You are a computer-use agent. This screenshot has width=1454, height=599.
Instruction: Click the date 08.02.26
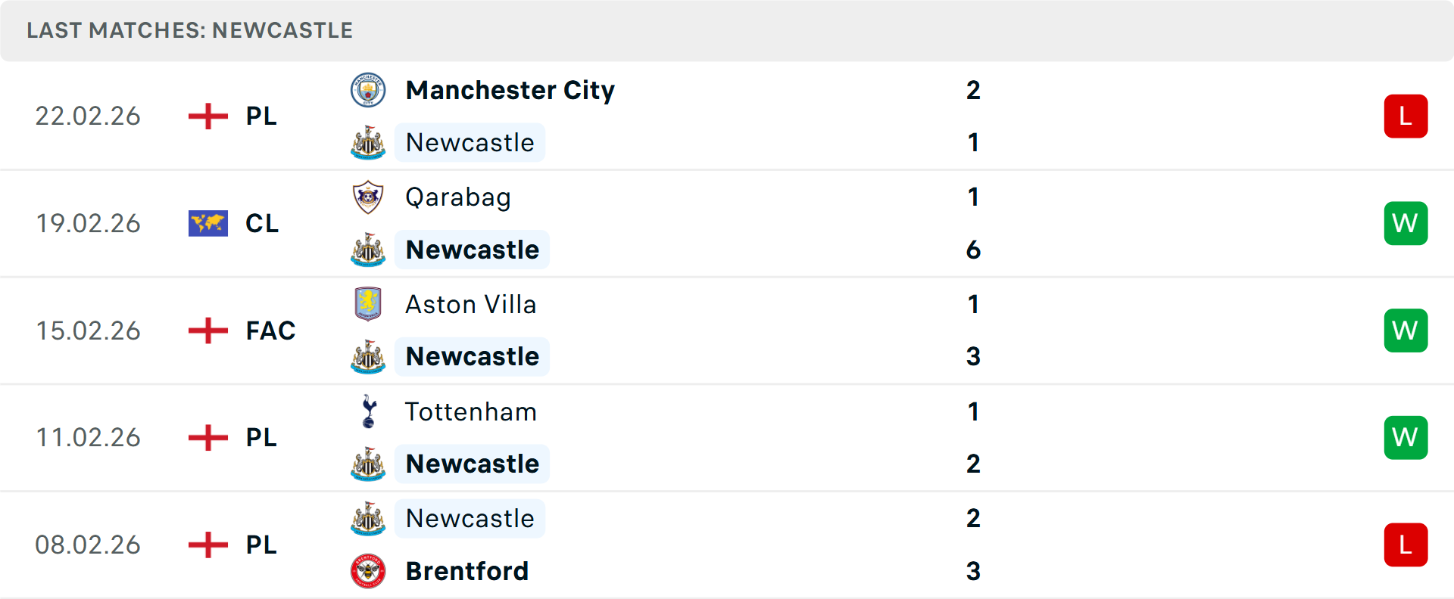click(x=88, y=545)
